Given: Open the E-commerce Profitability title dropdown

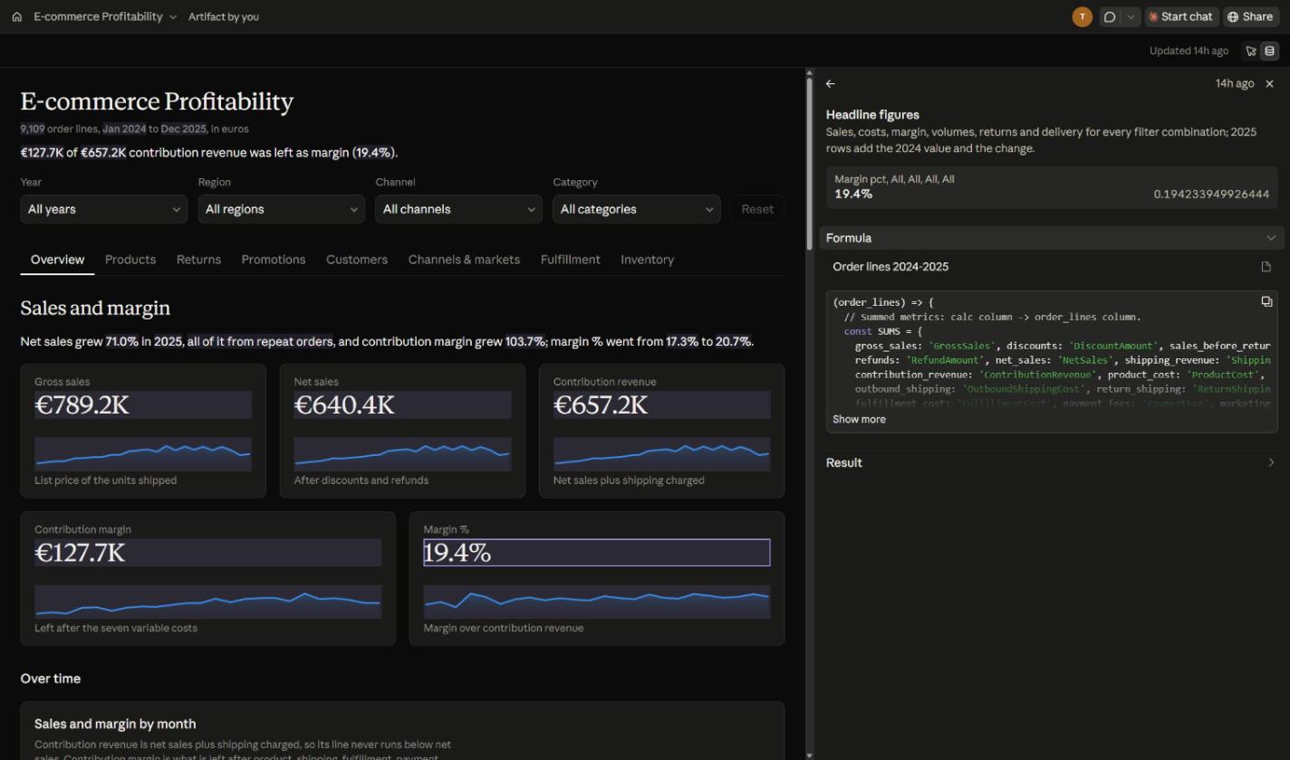Looking at the screenshot, I should click(x=105, y=16).
